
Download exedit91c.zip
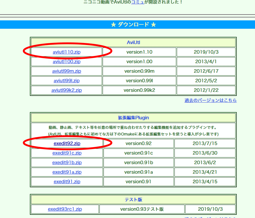point(67,153)
